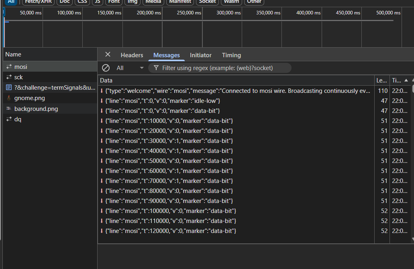The image size is (414, 269).
Task: Sort messages by Length column header
Action: (x=382, y=80)
